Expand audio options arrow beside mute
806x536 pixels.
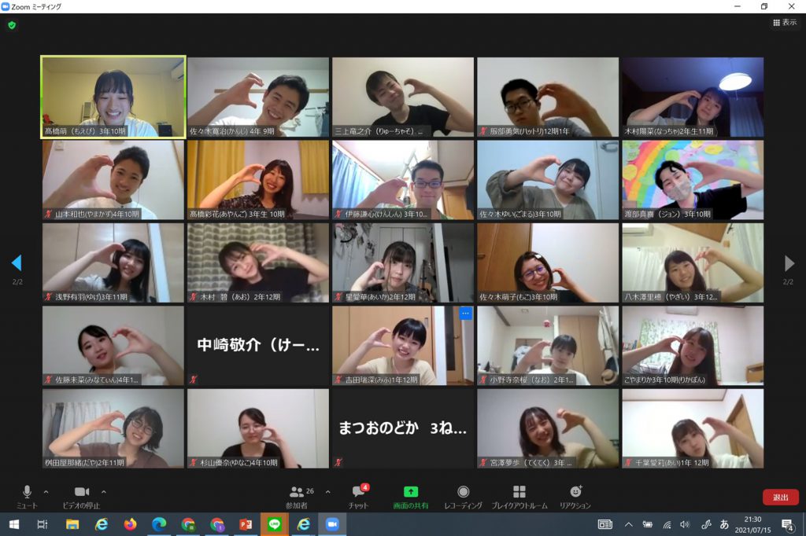point(46,492)
